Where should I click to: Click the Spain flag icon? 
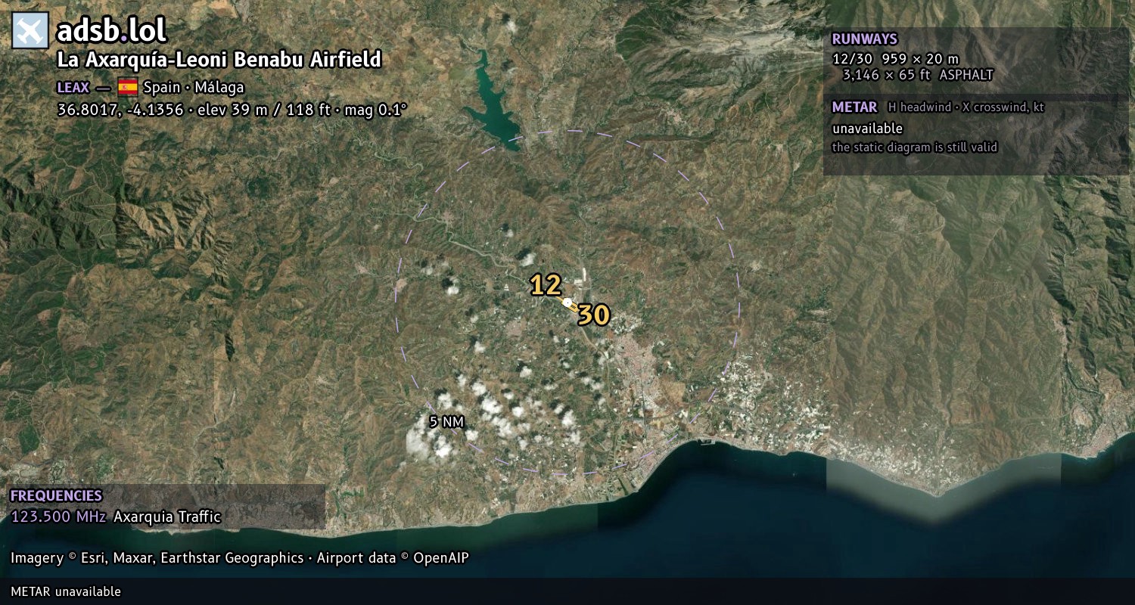(127, 87)
